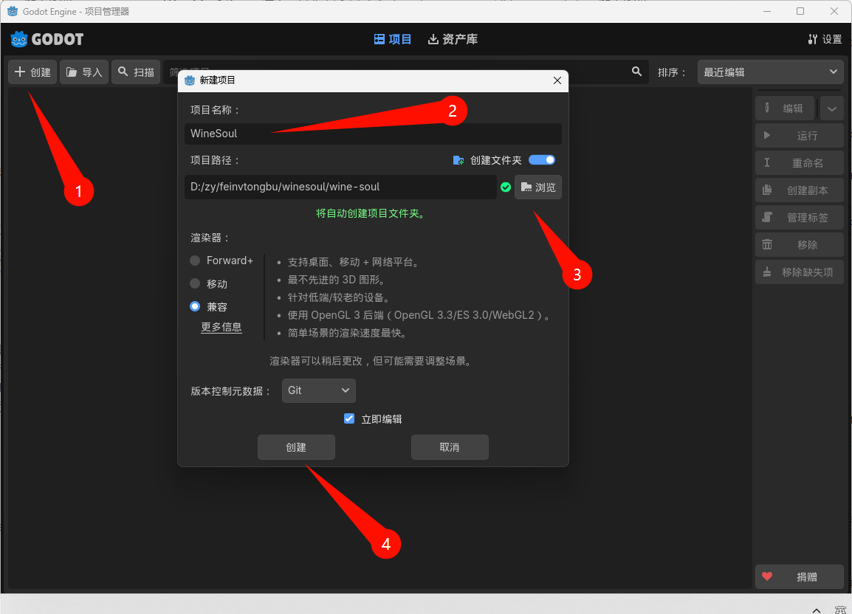
Task: Select the 移动 renderer option
Action: (209, 283)
